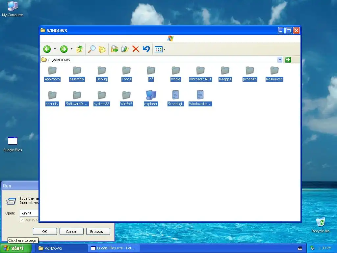Go back with the green Back arrow
The image size is (337, 253).
47,49
